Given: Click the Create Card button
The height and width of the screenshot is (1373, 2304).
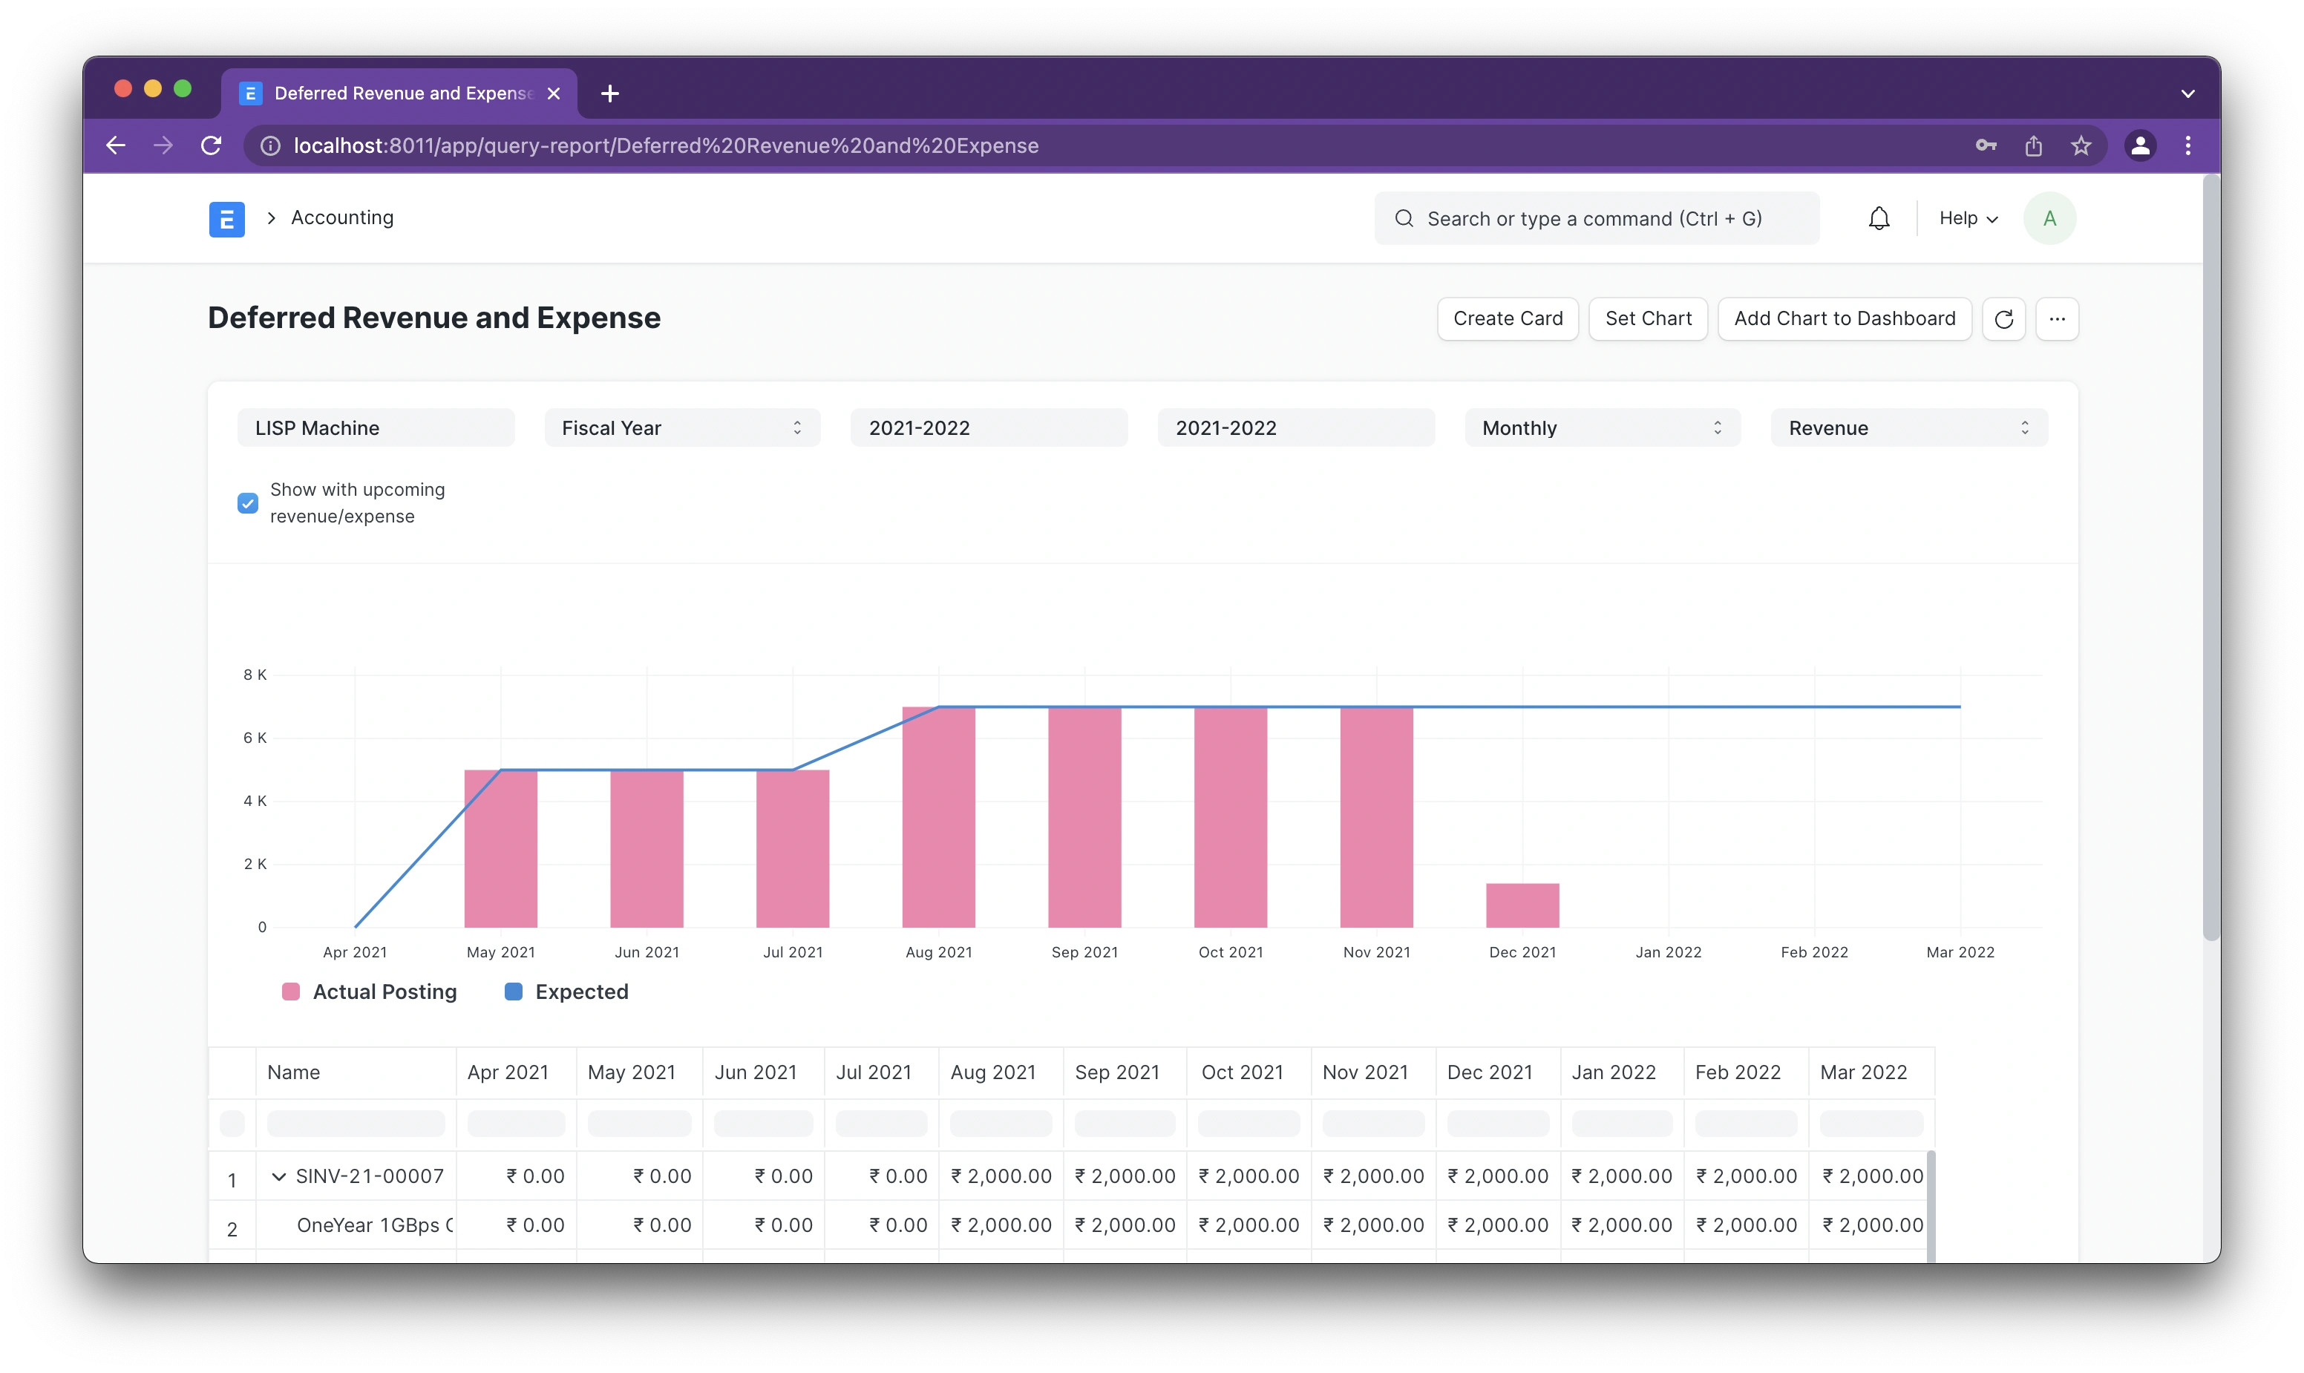Looking at the screenshot, I should 1507,318.
